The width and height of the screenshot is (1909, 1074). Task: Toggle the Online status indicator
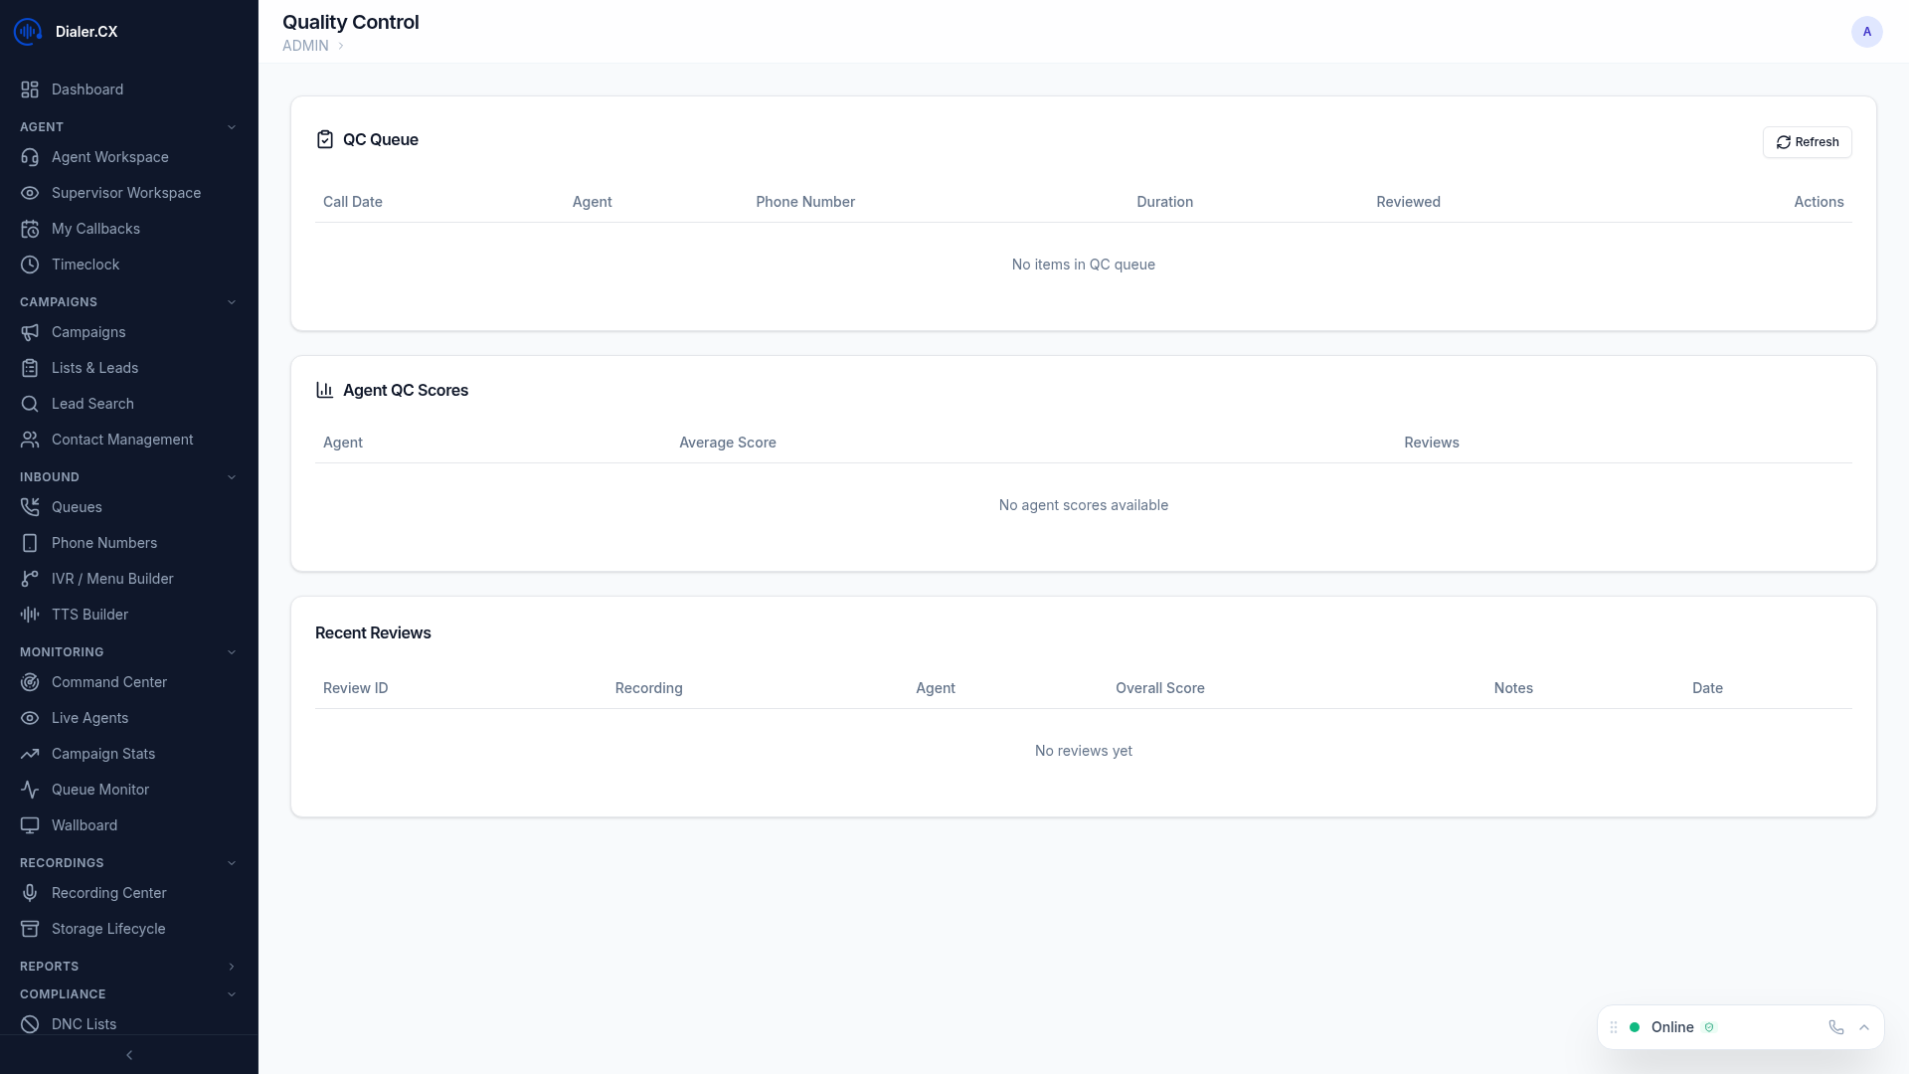click(1634, 1026)
